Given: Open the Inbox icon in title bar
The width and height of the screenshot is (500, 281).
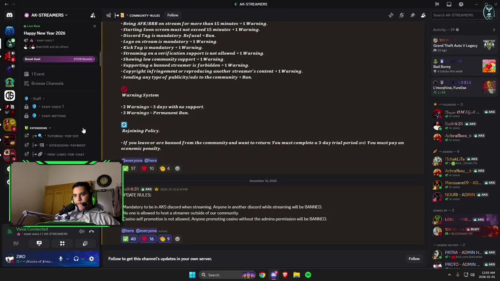Looking at the screenshot, I should [449, 4].
